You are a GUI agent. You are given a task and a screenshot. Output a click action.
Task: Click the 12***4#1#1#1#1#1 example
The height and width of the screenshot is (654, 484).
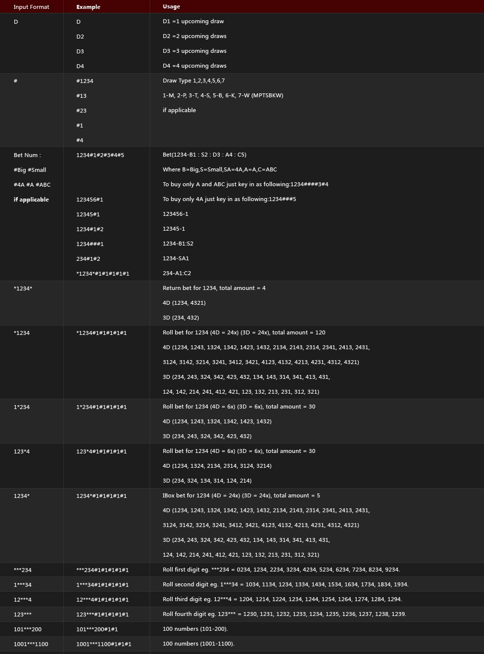[x=103, y=600]
